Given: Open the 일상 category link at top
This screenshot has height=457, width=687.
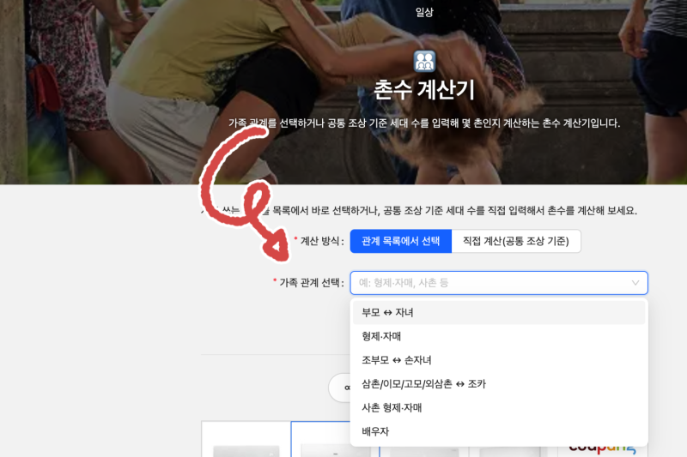Looking at the screenshot, I should pos(424,12).
